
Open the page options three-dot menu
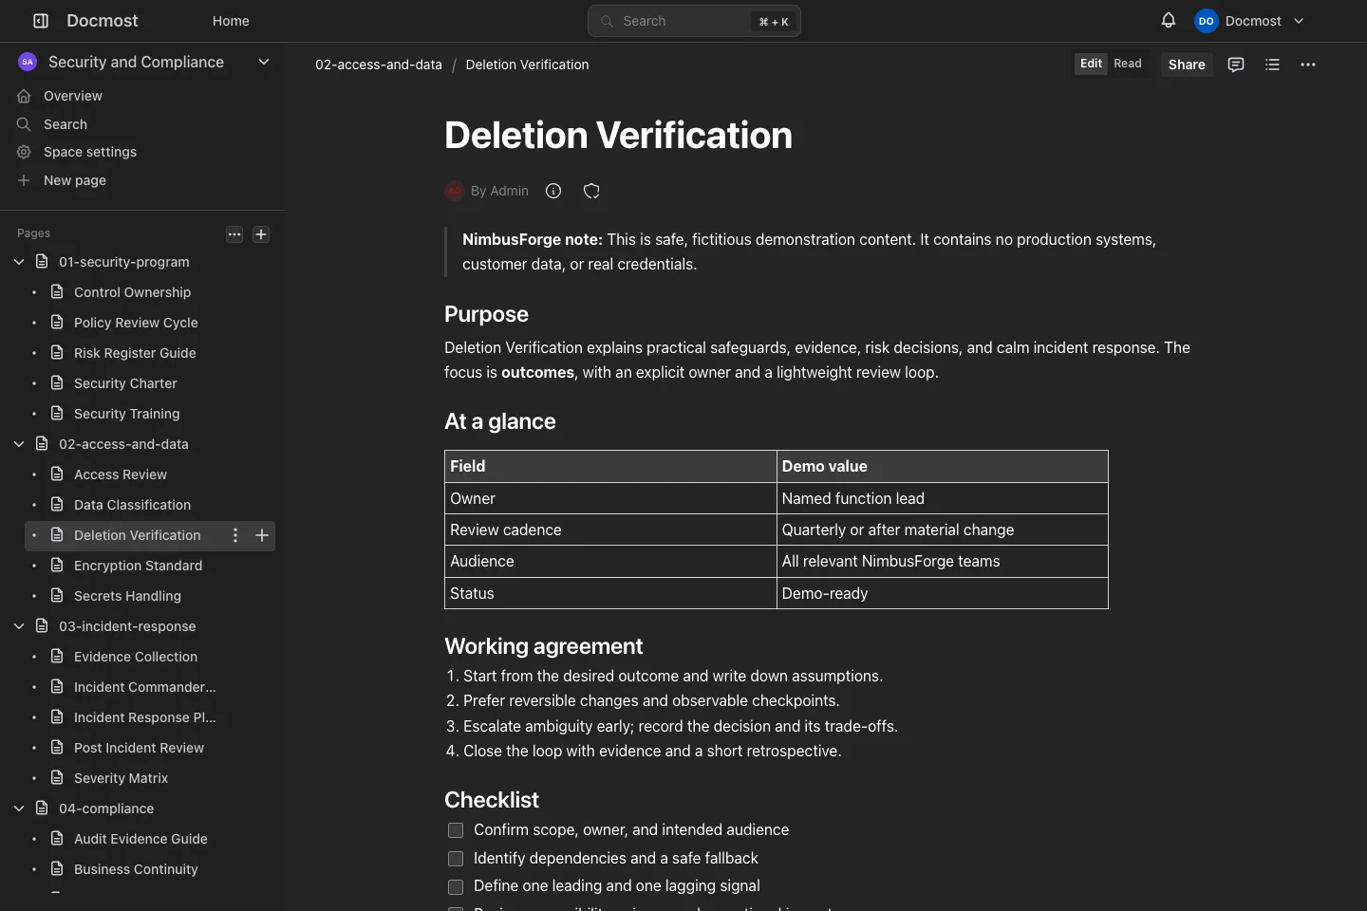1308,65
